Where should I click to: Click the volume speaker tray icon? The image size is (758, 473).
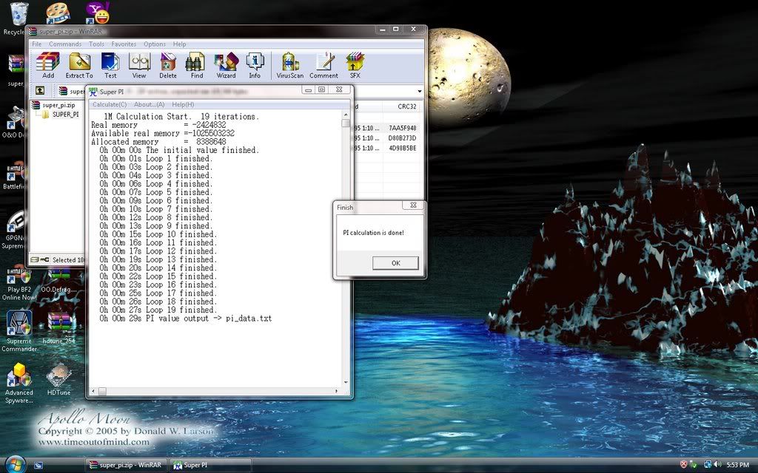[718, 465]
